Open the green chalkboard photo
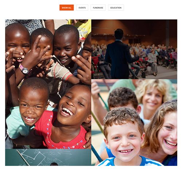Screen dimensions: 182x171 coord(48,158)
